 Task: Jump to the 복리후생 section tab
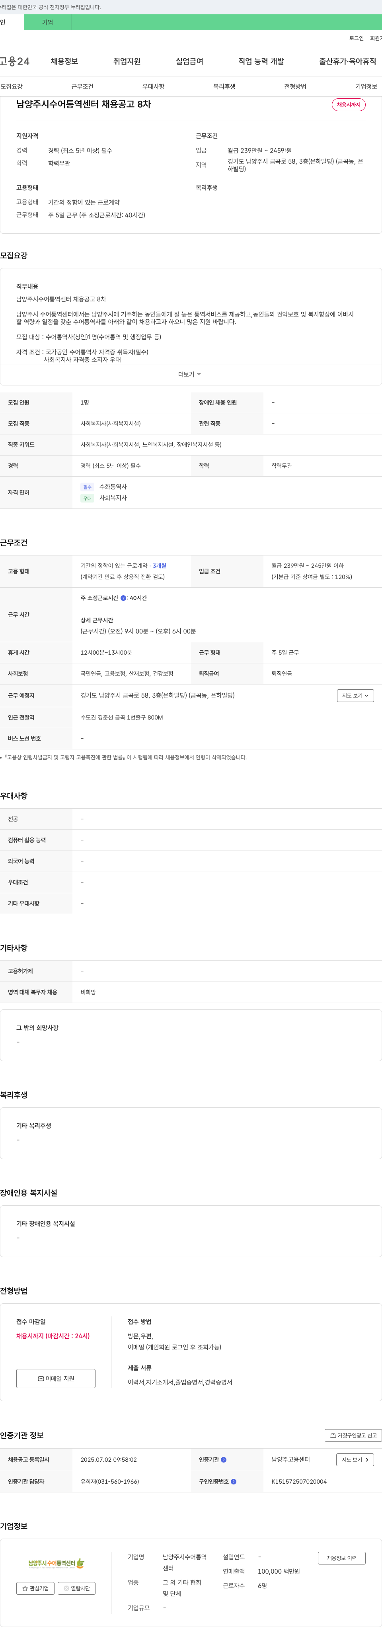(224, 86)
